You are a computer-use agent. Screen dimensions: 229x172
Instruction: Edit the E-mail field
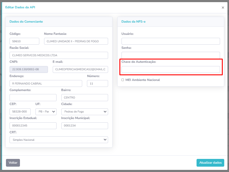coord(80,69)
